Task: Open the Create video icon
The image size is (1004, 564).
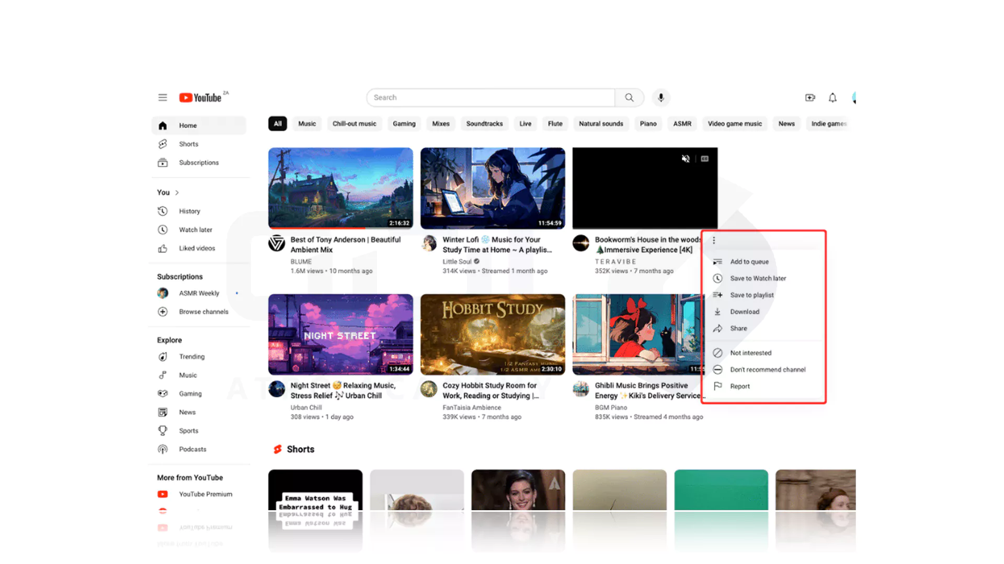Action: pos(810,98)
